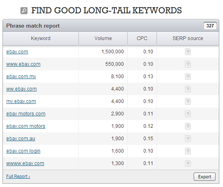Open SERP source icon for ebay.com login row
223x187 pixels.
point(188,151)
